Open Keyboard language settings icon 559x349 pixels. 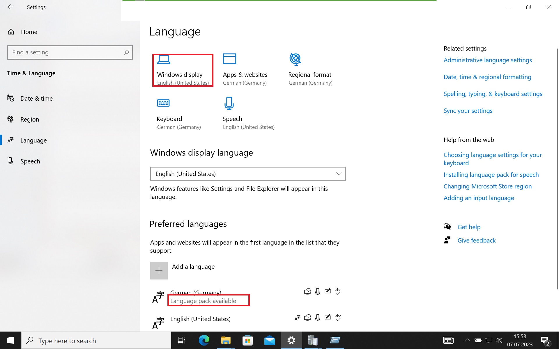pos(163,103)
